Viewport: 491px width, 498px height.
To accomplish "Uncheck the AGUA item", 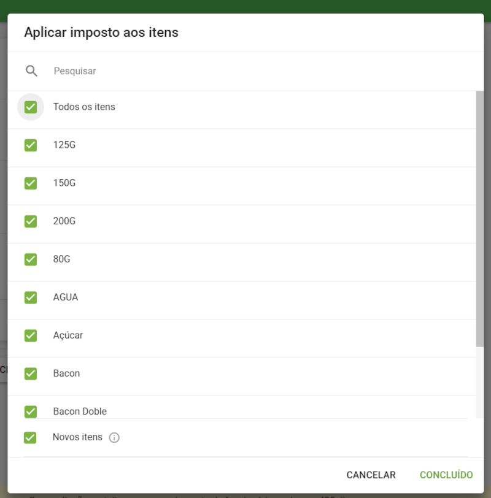I will click(x=31, y=297).
